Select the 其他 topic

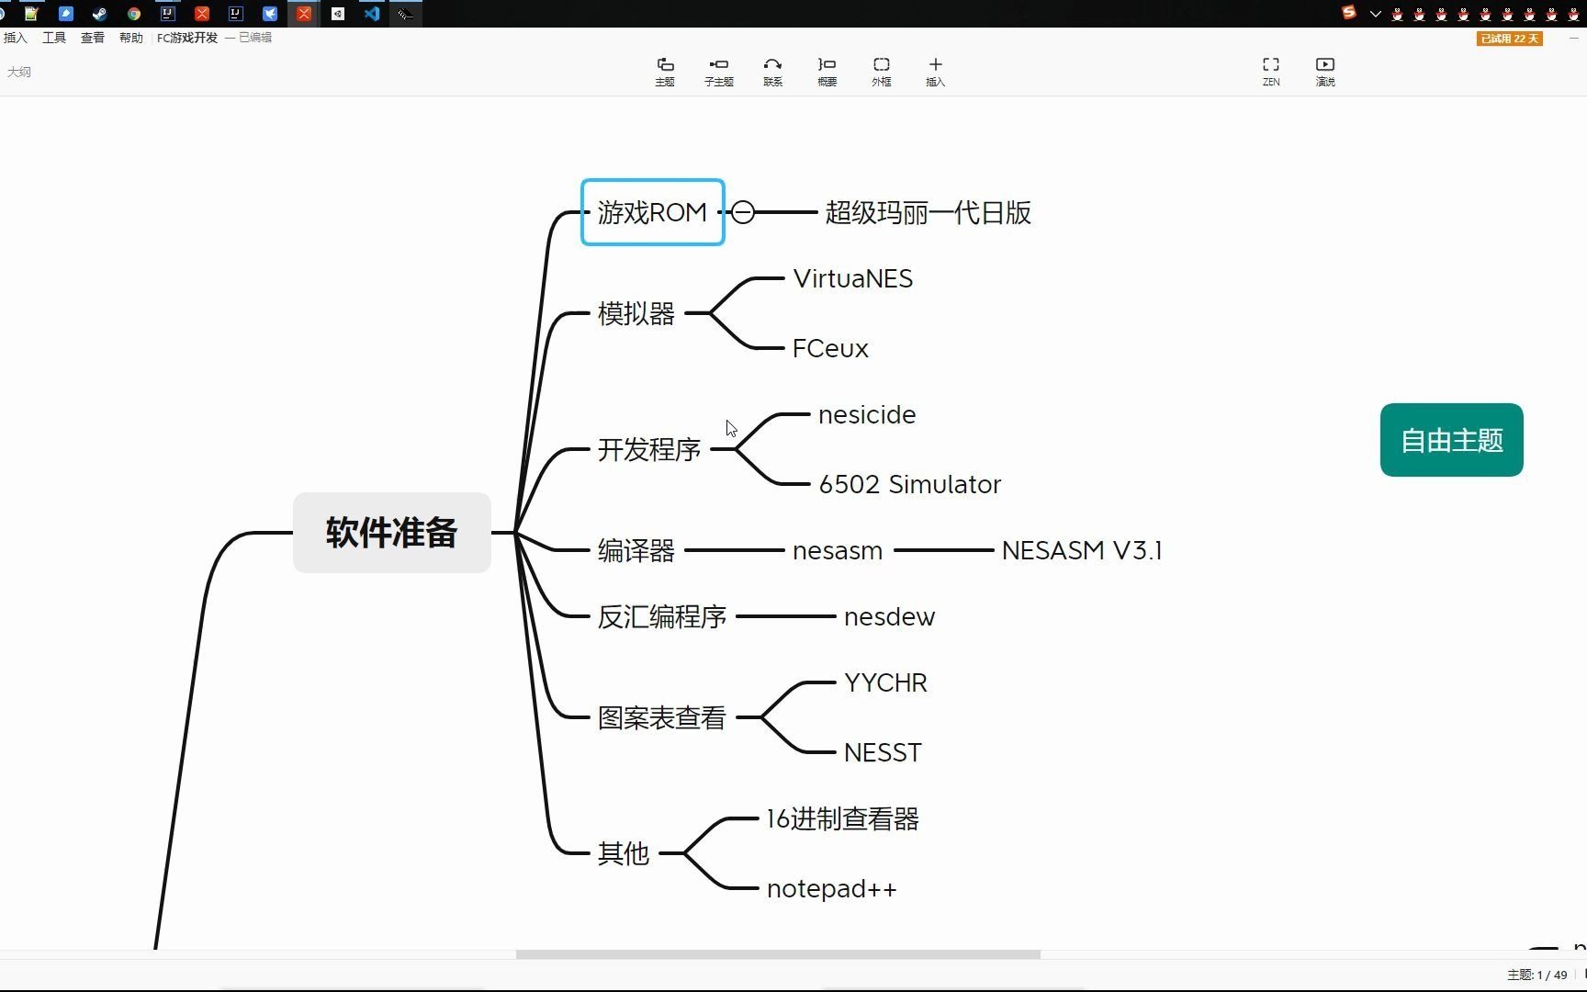pos(624,853)
